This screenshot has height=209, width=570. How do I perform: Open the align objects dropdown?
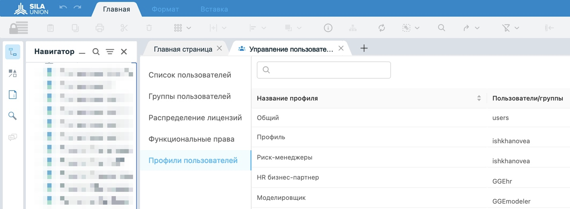click(x=257, y=28)
